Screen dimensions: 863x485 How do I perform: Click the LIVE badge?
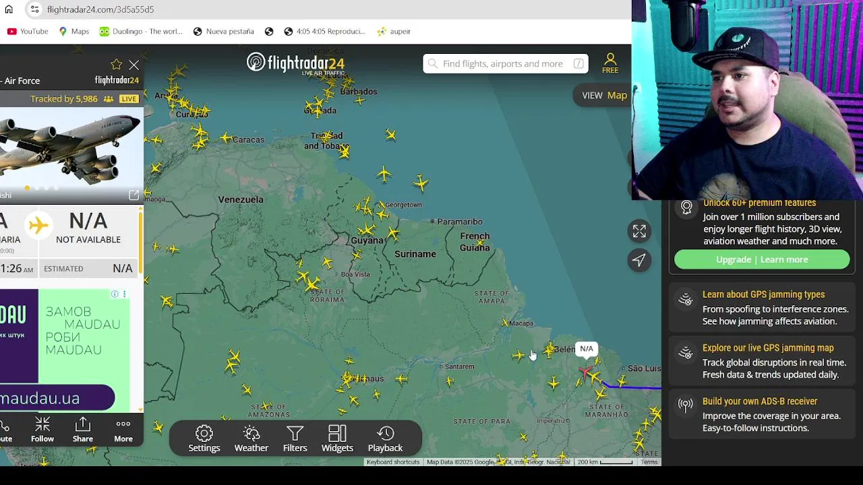click(129, 98)
